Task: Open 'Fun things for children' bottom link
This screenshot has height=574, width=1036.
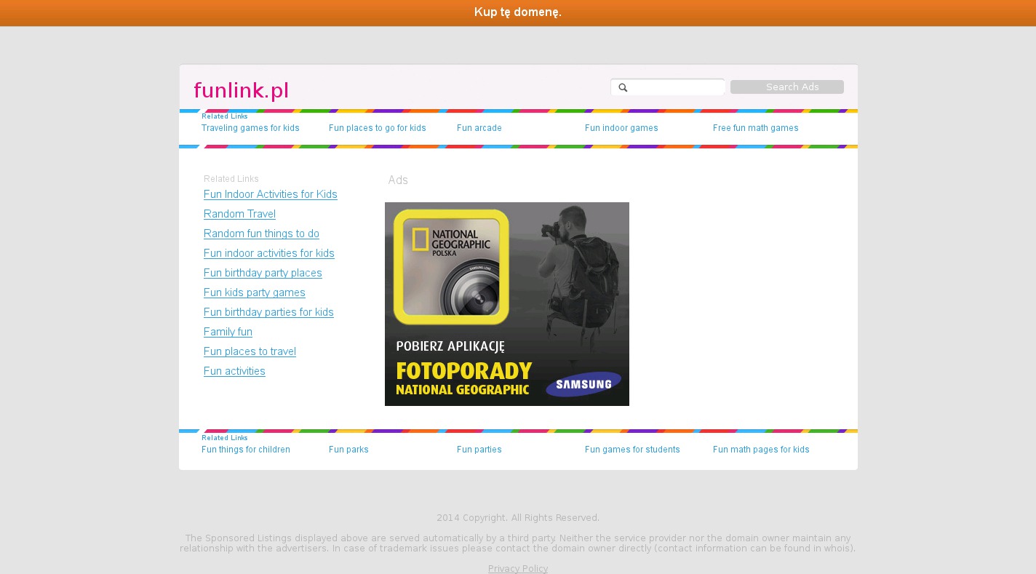Action: (245, 450)
